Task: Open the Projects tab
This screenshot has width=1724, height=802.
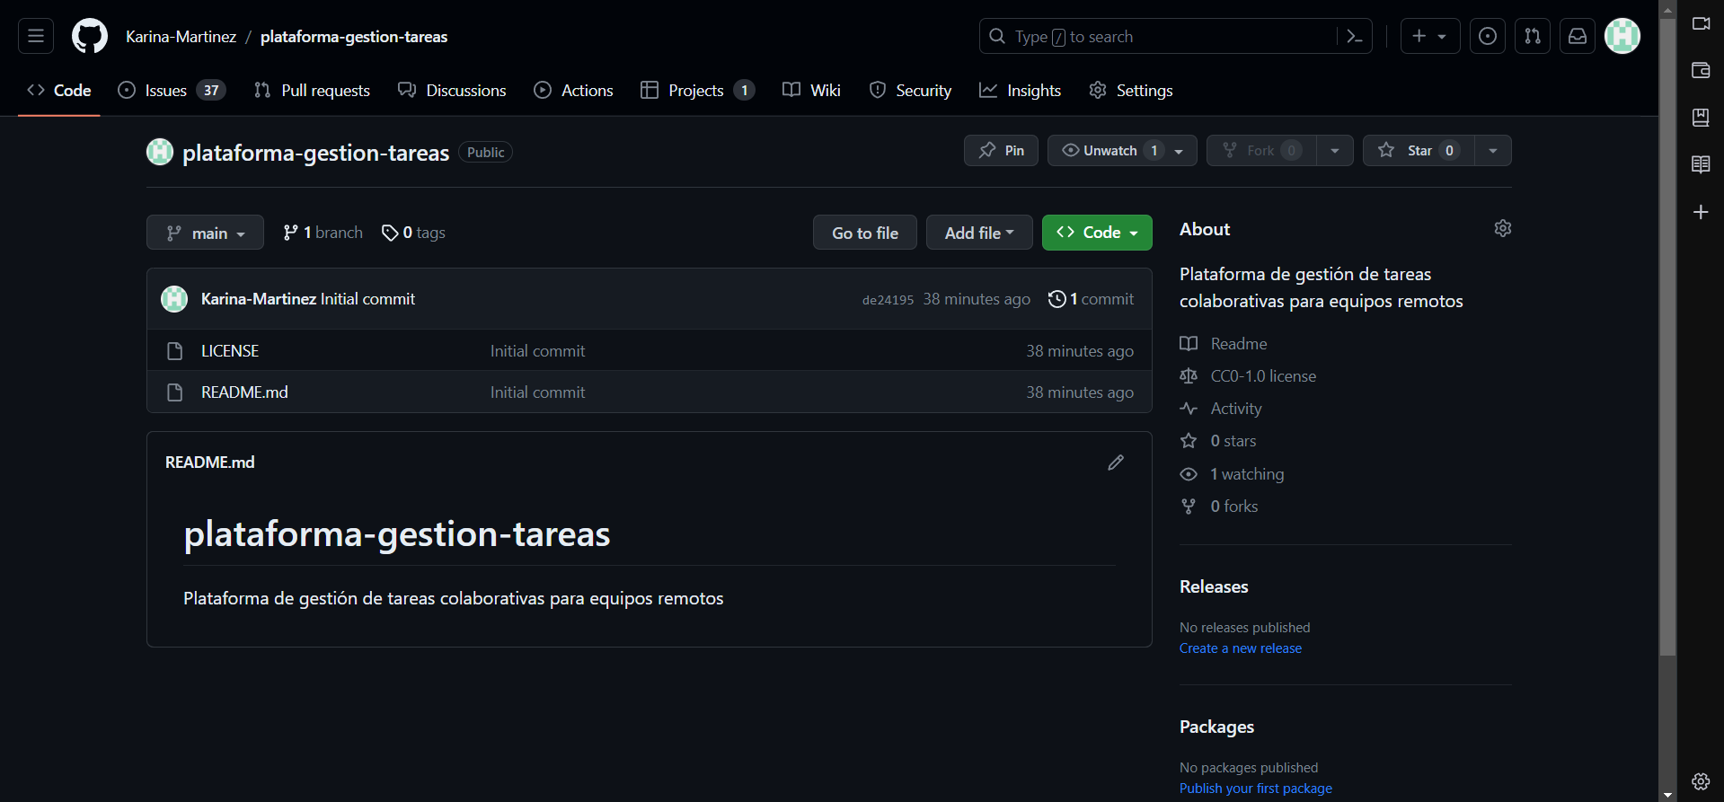Action: pos(697,90)
